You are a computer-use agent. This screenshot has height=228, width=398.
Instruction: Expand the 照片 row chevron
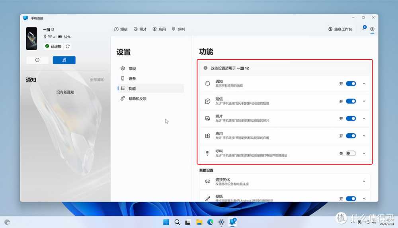pos(364,118)
